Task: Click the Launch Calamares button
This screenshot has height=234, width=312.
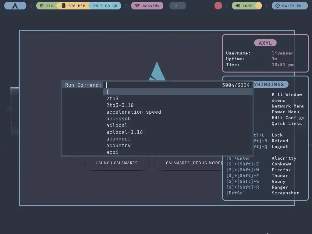Action: coord(117,163)
